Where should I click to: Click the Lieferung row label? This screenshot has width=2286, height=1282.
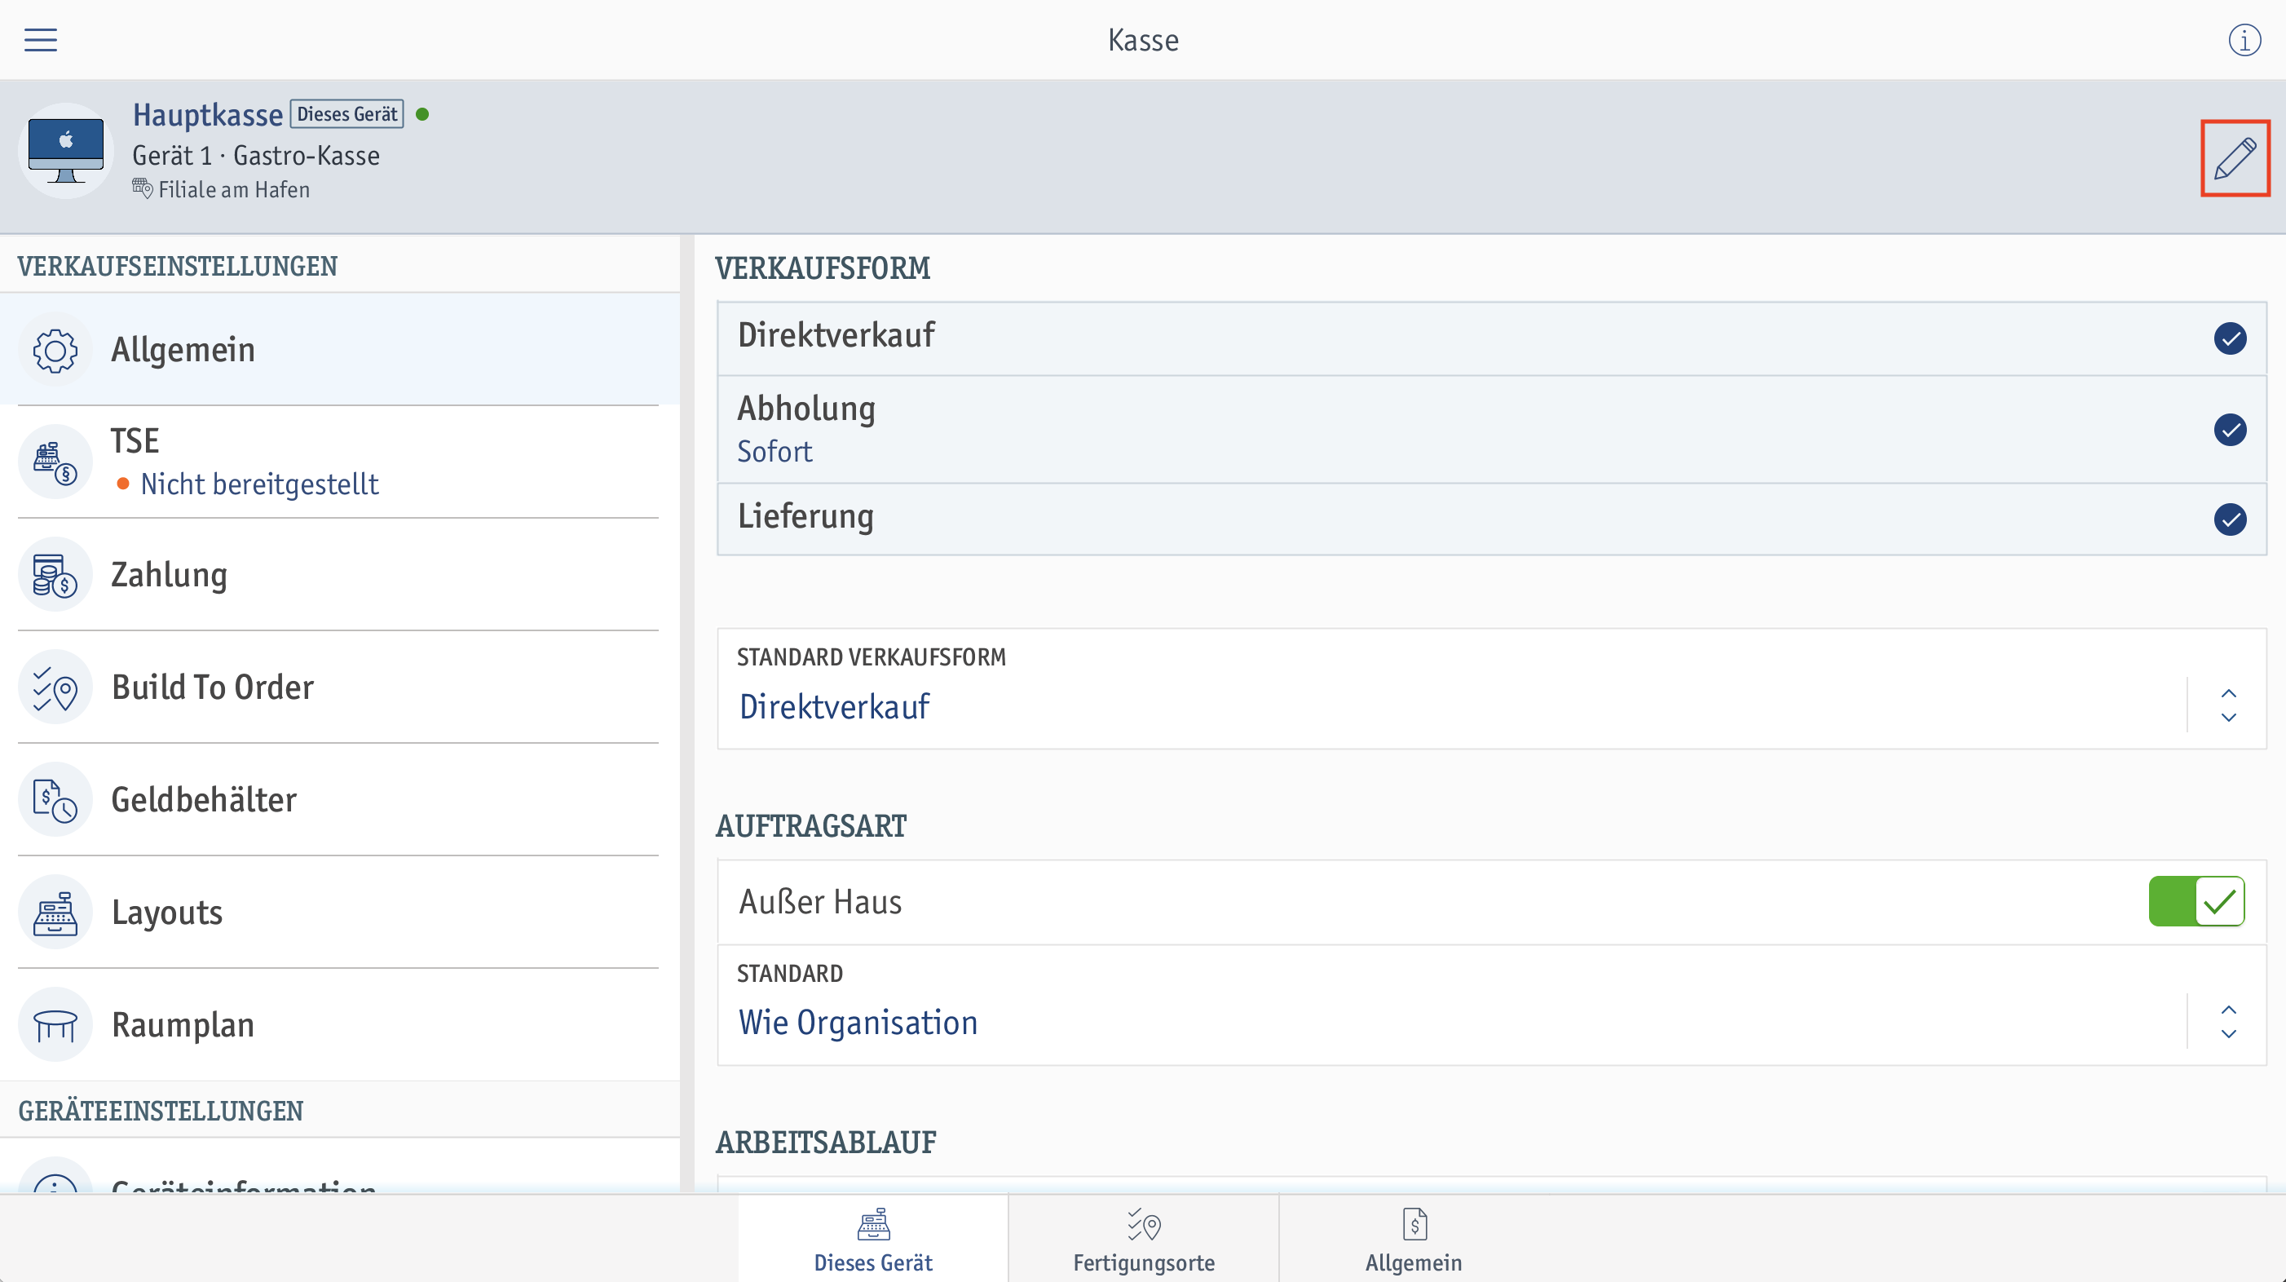coord(805,517)
